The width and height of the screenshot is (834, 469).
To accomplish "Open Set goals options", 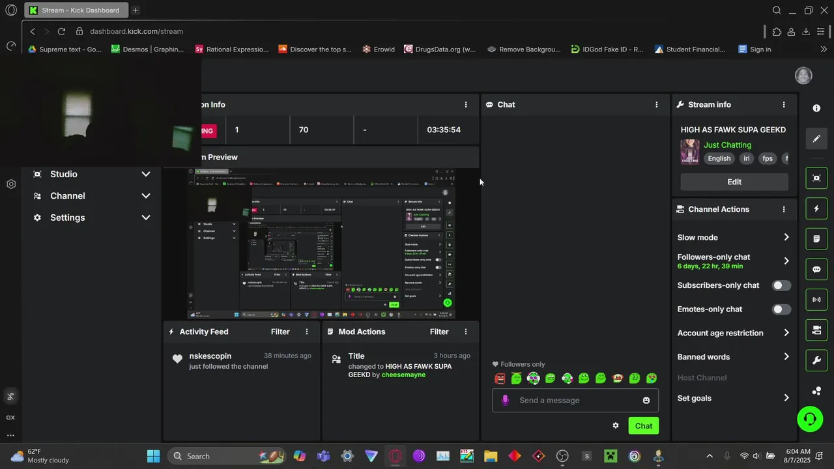I will (734, 398).
